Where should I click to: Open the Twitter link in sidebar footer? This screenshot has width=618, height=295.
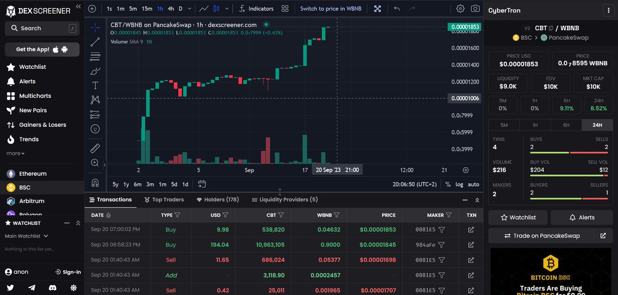(11, 287)
